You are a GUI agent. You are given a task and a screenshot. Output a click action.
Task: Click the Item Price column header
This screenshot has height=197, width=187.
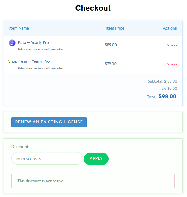pos(115,28)
